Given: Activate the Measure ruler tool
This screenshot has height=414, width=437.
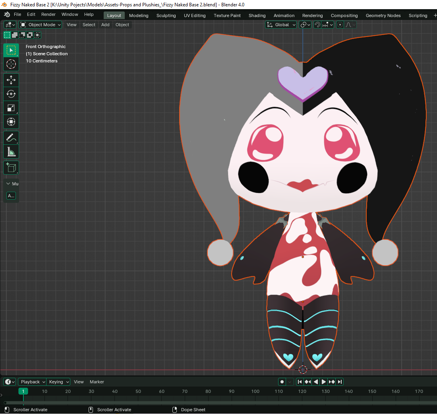Looking at the screenshot, I should (11, 152).
